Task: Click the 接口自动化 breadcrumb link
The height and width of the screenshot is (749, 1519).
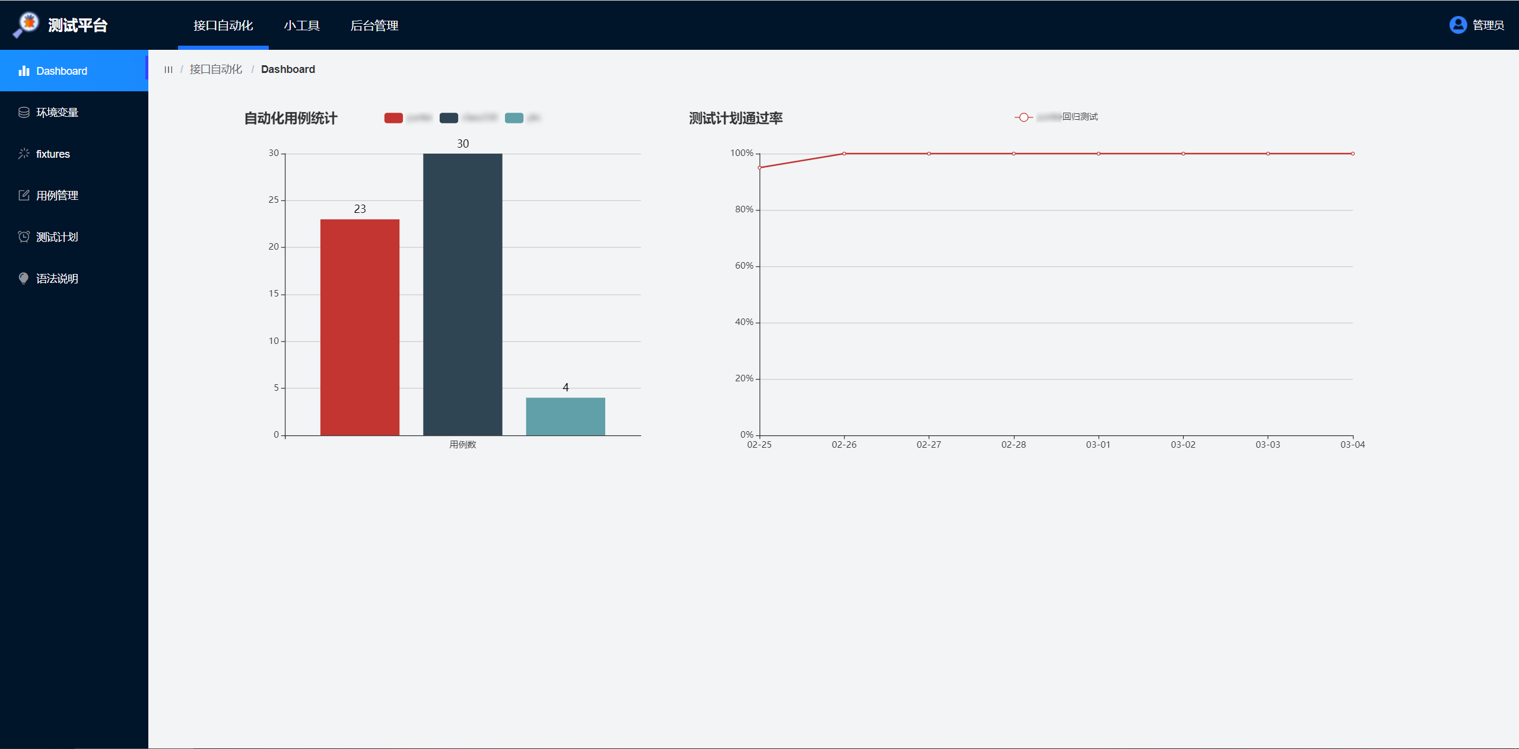Action: (x=216, y=69)
